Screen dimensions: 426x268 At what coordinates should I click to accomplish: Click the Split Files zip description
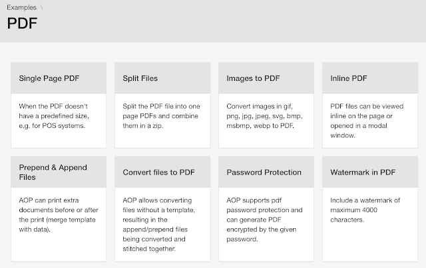coord(161,116)
